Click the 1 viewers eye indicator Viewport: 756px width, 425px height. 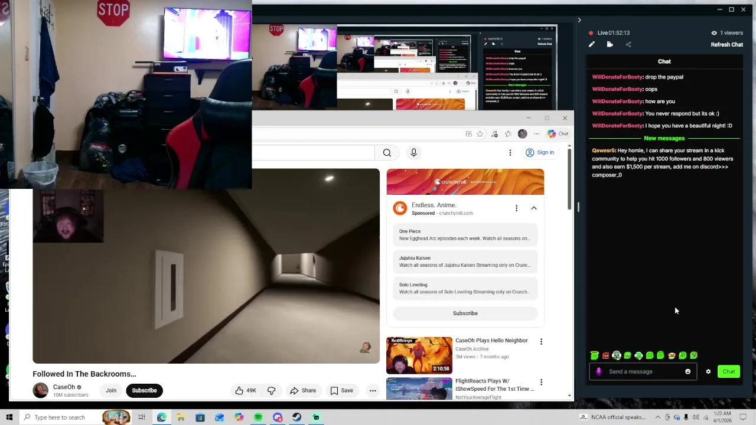pyautogui.click(x=727, y=33)
